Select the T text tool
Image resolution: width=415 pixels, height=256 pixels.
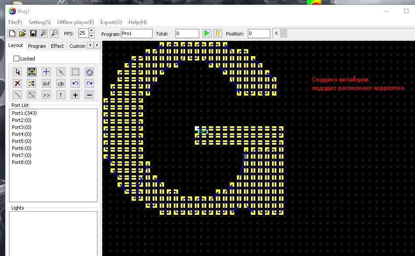click(x=61, y=95)
